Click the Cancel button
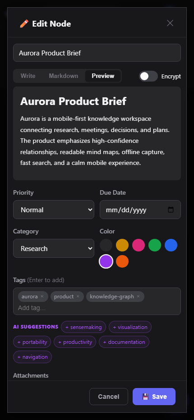This screenshot has width=194, height=420. click(109, 397)
